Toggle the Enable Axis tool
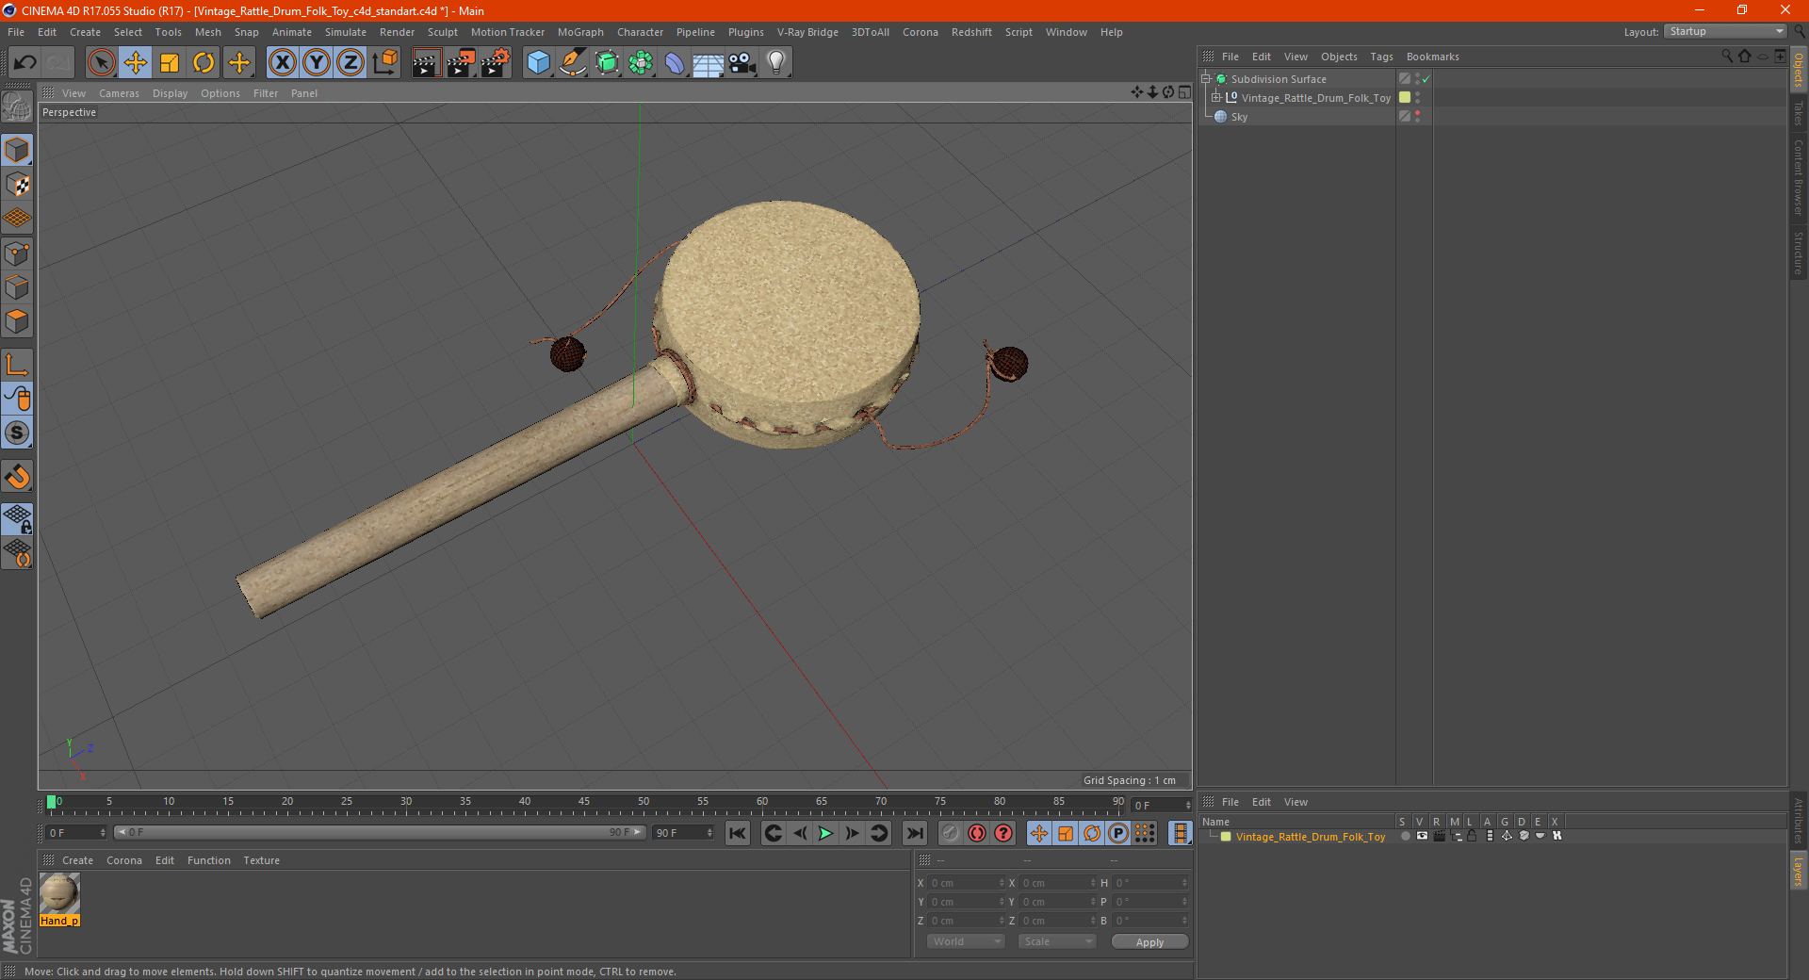Viewport: 1809px width, 980px height. tap(18, 365)
